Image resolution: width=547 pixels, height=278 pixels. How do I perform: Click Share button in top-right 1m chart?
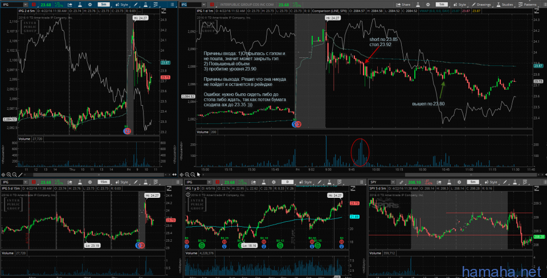click(x=405, y=5)
